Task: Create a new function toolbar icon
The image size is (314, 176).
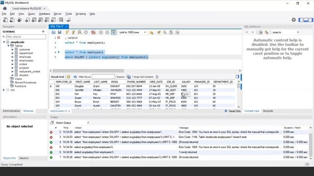Action: click(x=53, y=20)
